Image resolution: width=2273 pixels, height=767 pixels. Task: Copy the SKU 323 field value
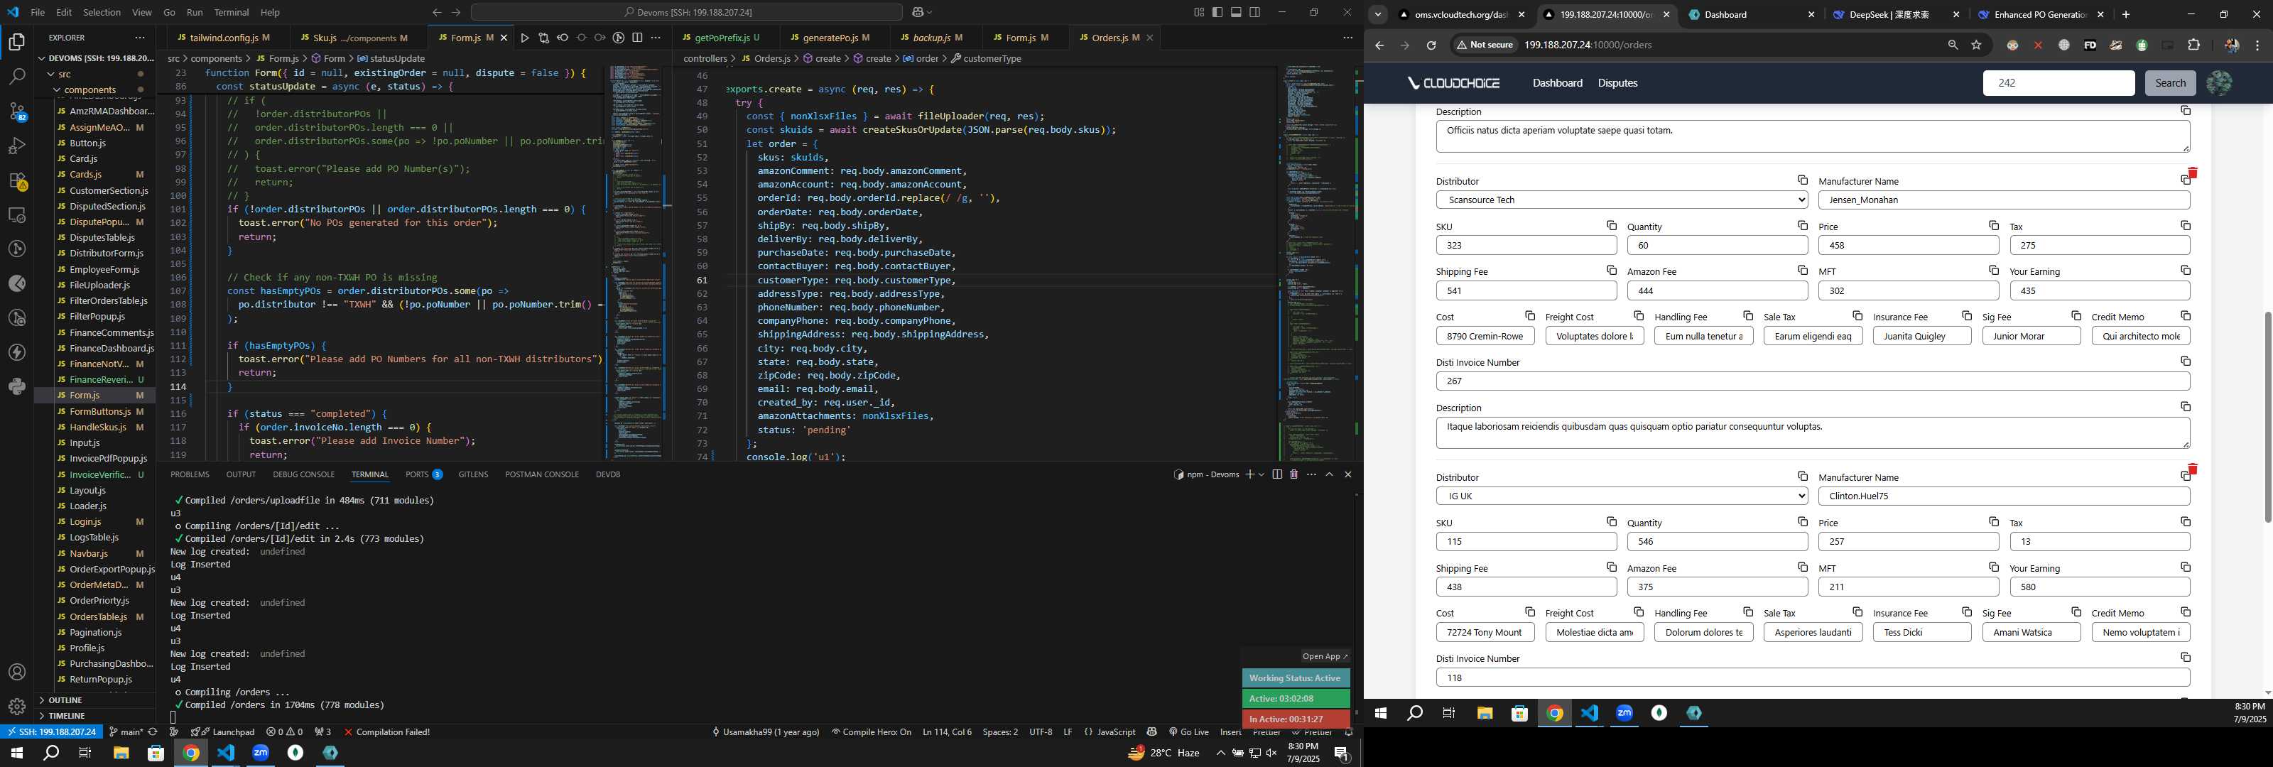1611,226
